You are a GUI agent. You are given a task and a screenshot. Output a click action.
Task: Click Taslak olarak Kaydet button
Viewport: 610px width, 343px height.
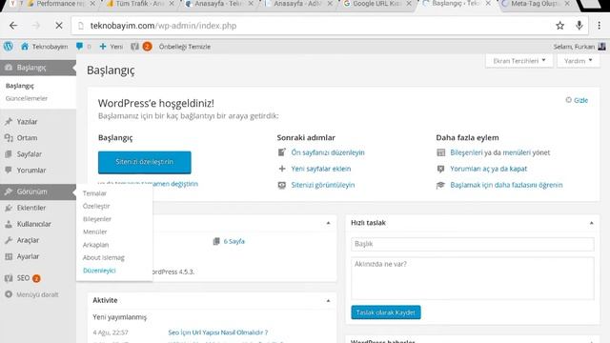pyautogui.click(x=385, y=313)
